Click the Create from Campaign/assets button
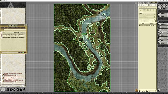This screenshot has width=168, height=94. coord(14,28)
